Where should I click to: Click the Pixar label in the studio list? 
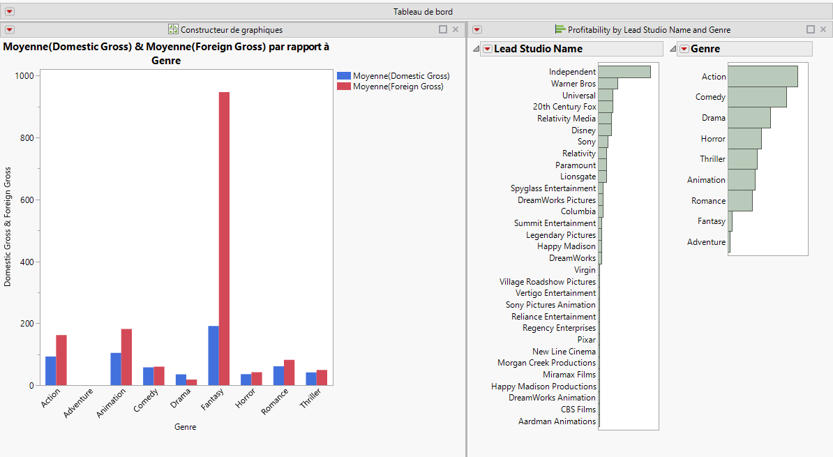[x=586, y=340]
